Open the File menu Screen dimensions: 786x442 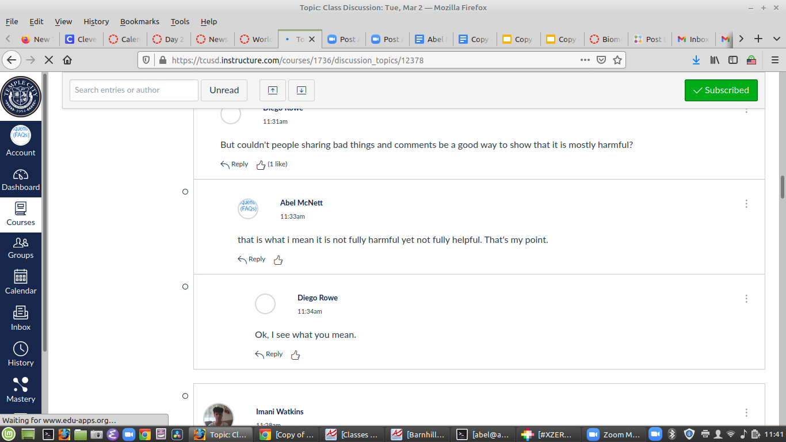click(x=12, y=21)
